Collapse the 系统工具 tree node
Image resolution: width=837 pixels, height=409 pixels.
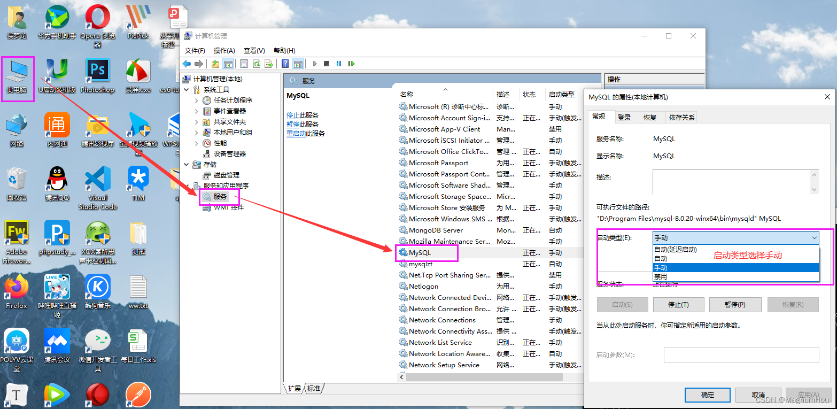187,90
